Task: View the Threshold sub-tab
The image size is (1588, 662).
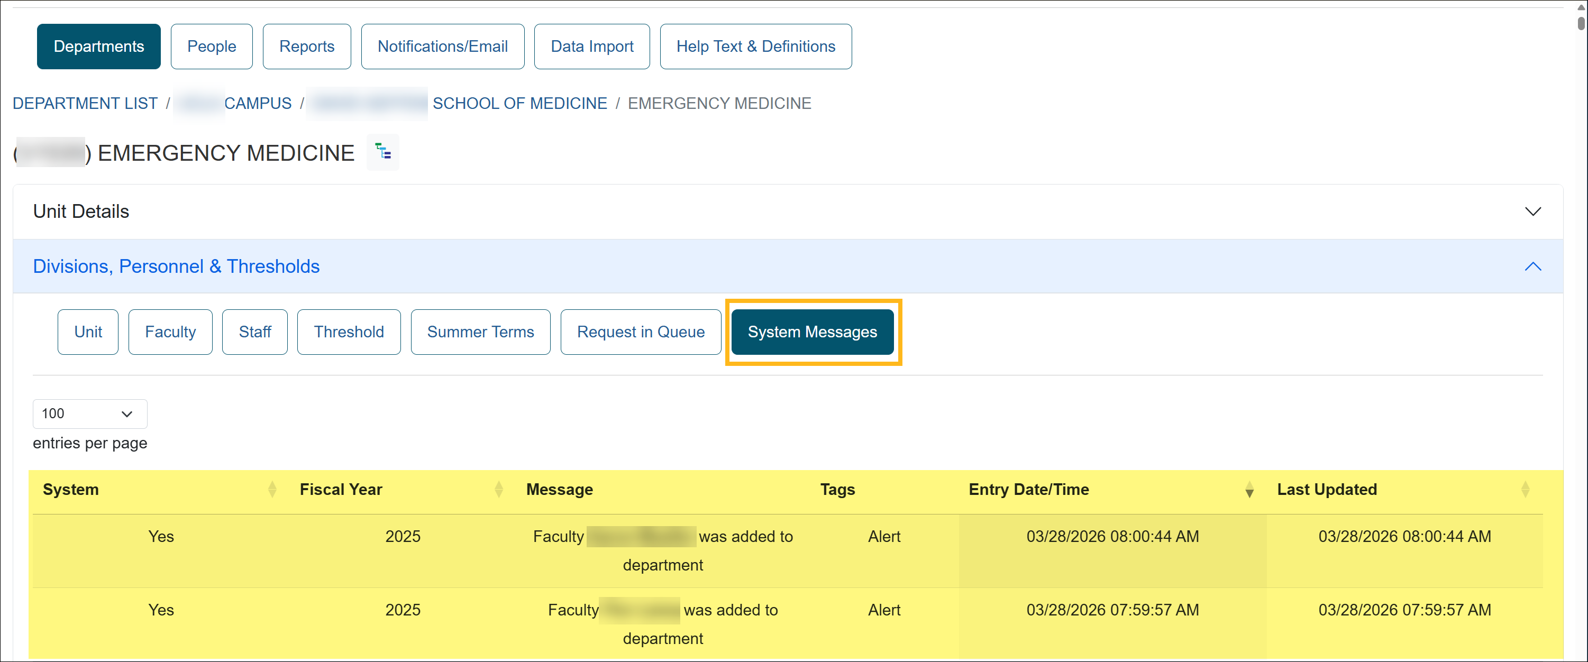Action: pos(349,332)
